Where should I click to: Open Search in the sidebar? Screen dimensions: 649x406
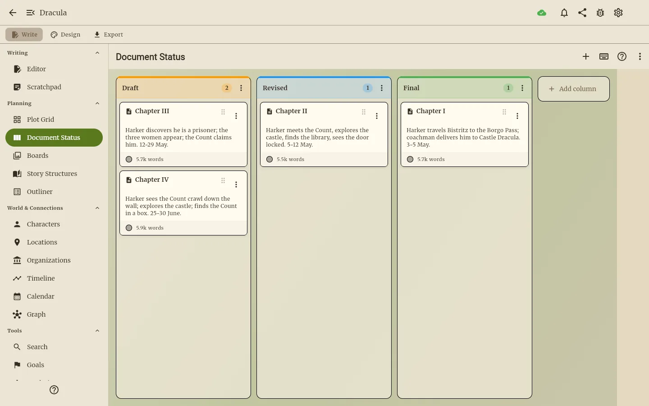pos(54,347)
